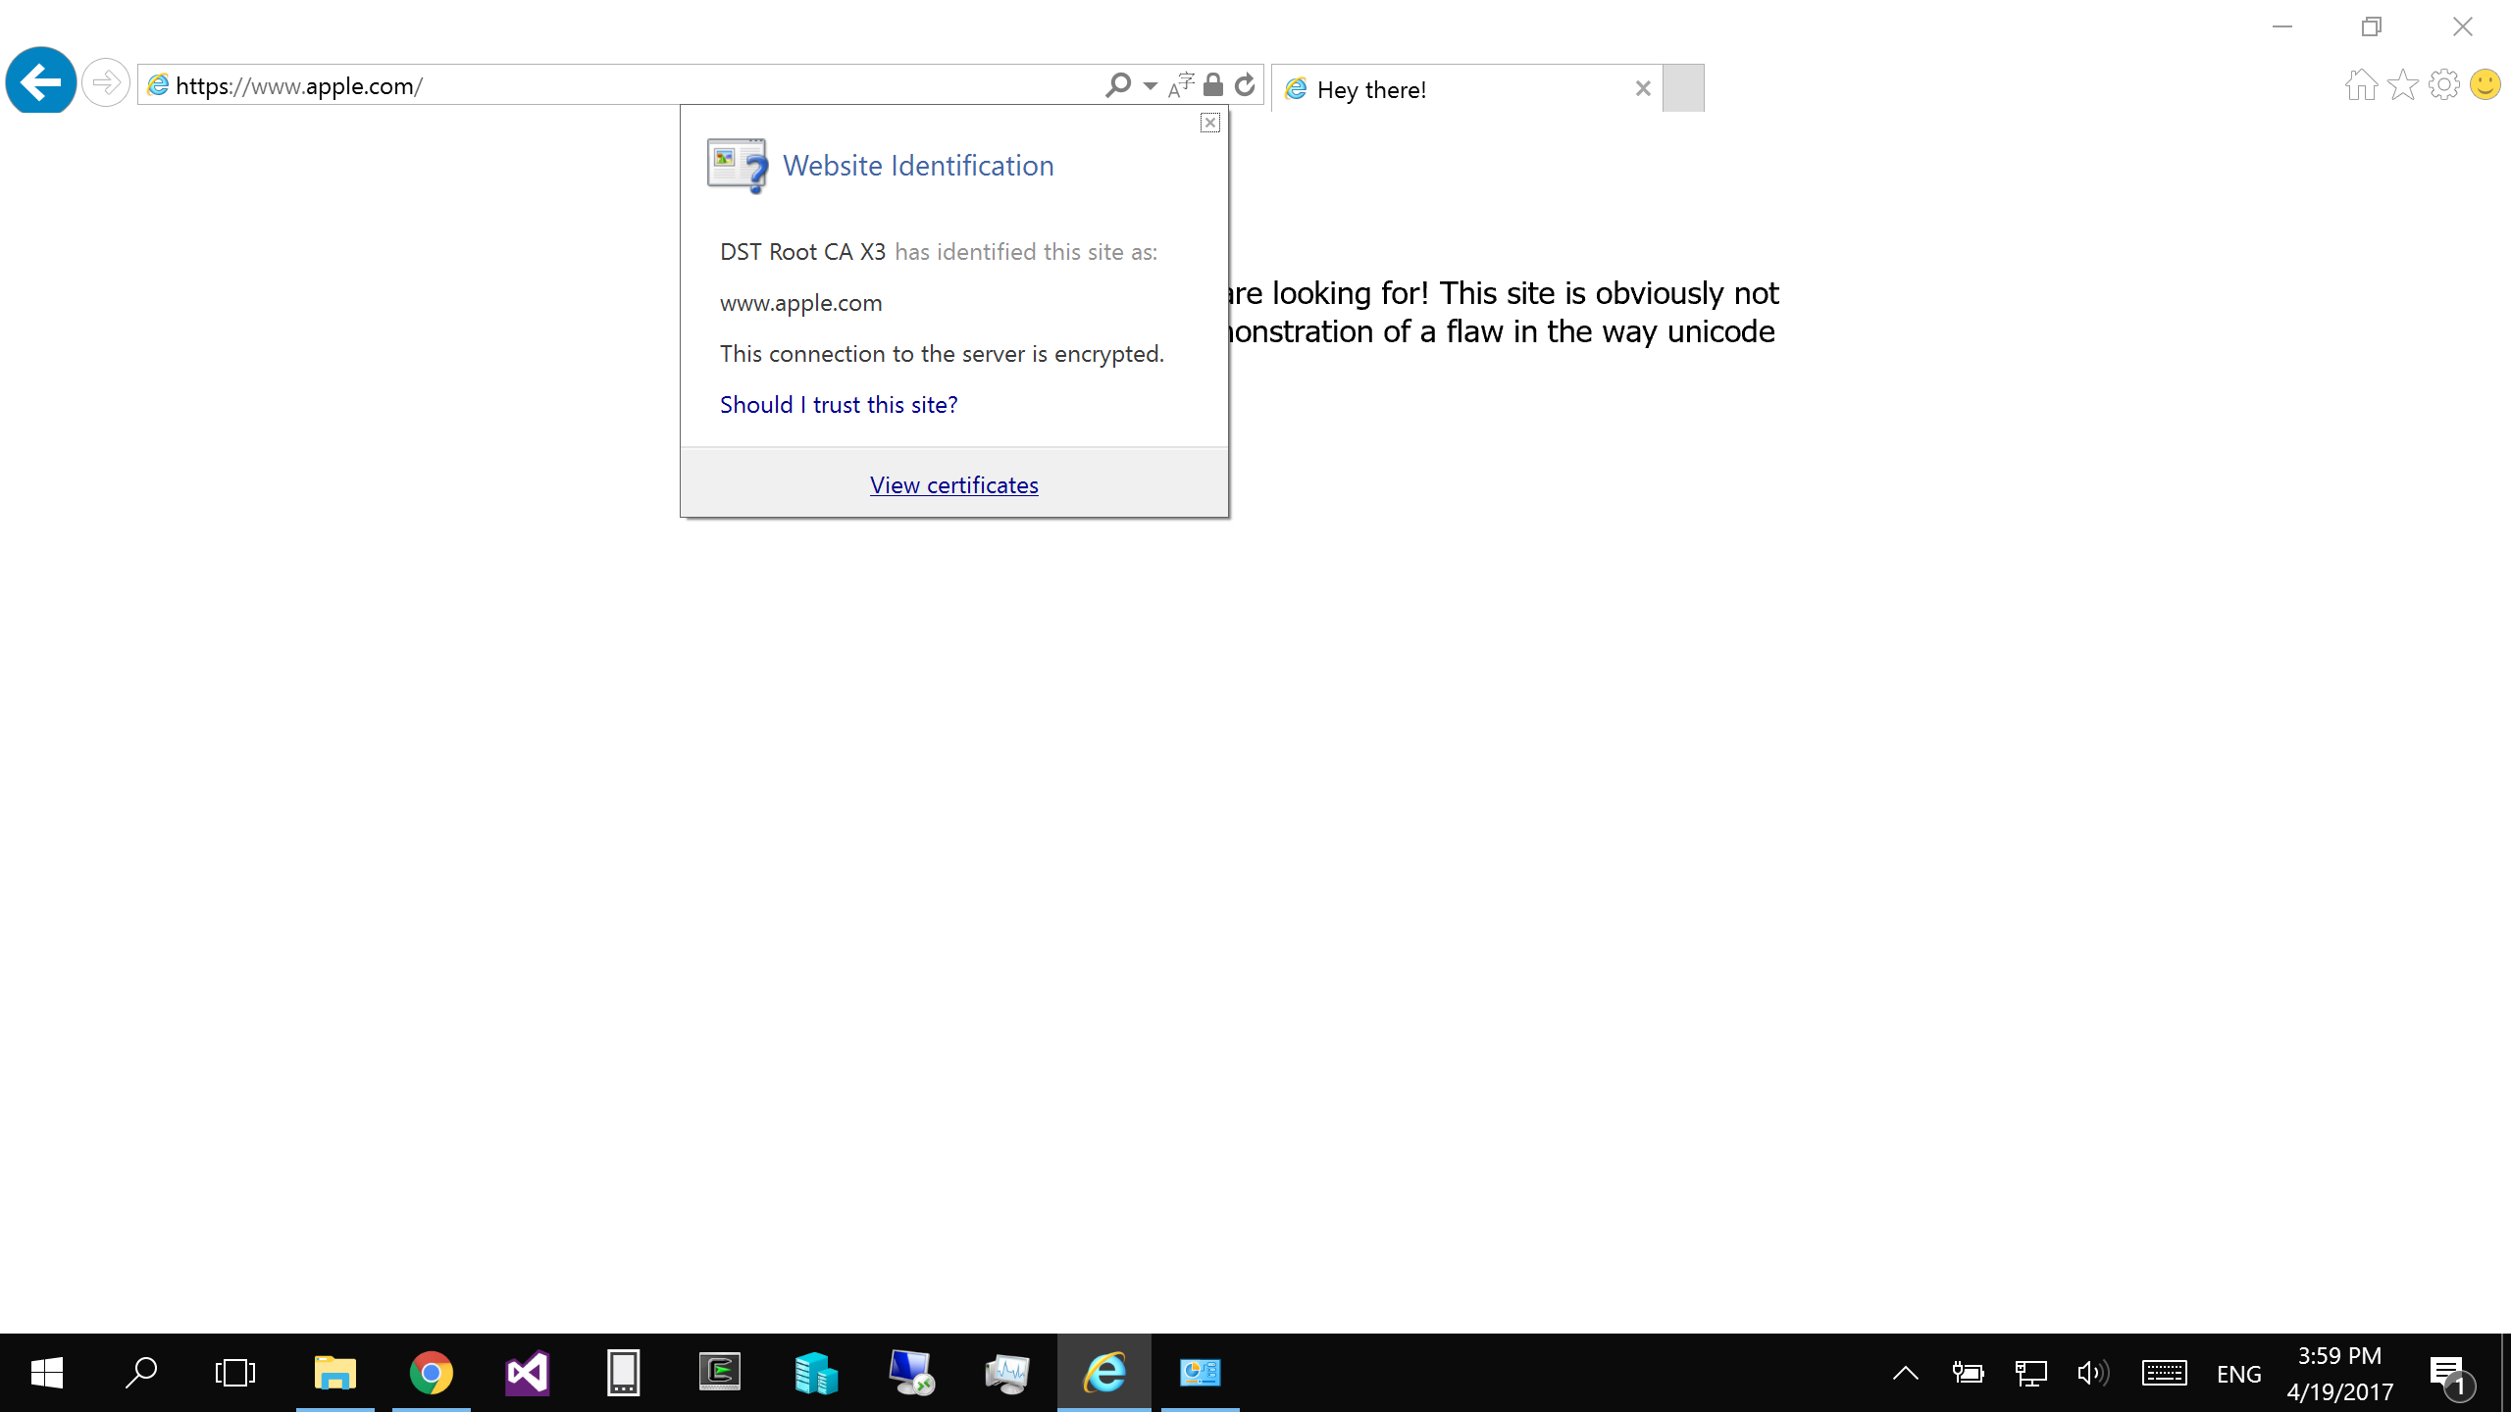Viewport: 2511px width, 1412px height.
Task: Open a new tab with the blank tab button
Action: pos(1683,88)
